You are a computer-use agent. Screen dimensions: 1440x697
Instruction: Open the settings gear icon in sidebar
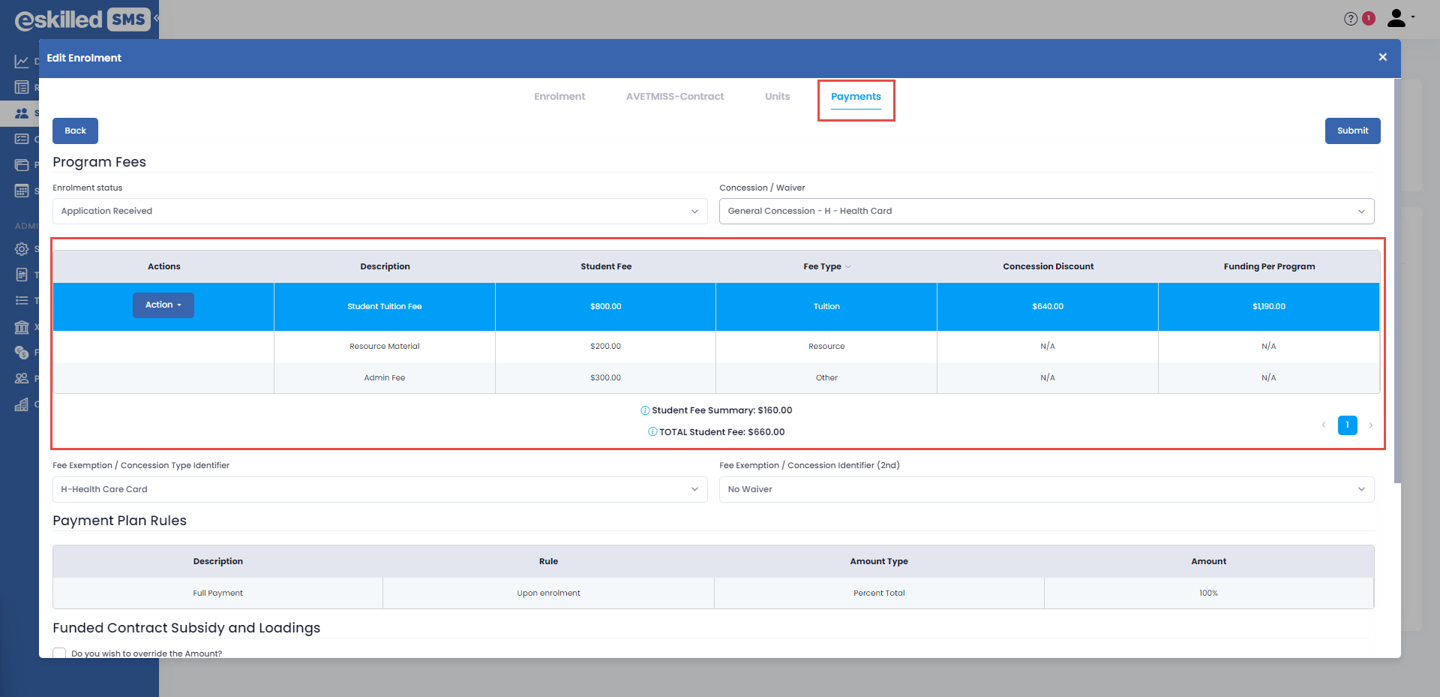pyautogui.click(x=22, y=249)
